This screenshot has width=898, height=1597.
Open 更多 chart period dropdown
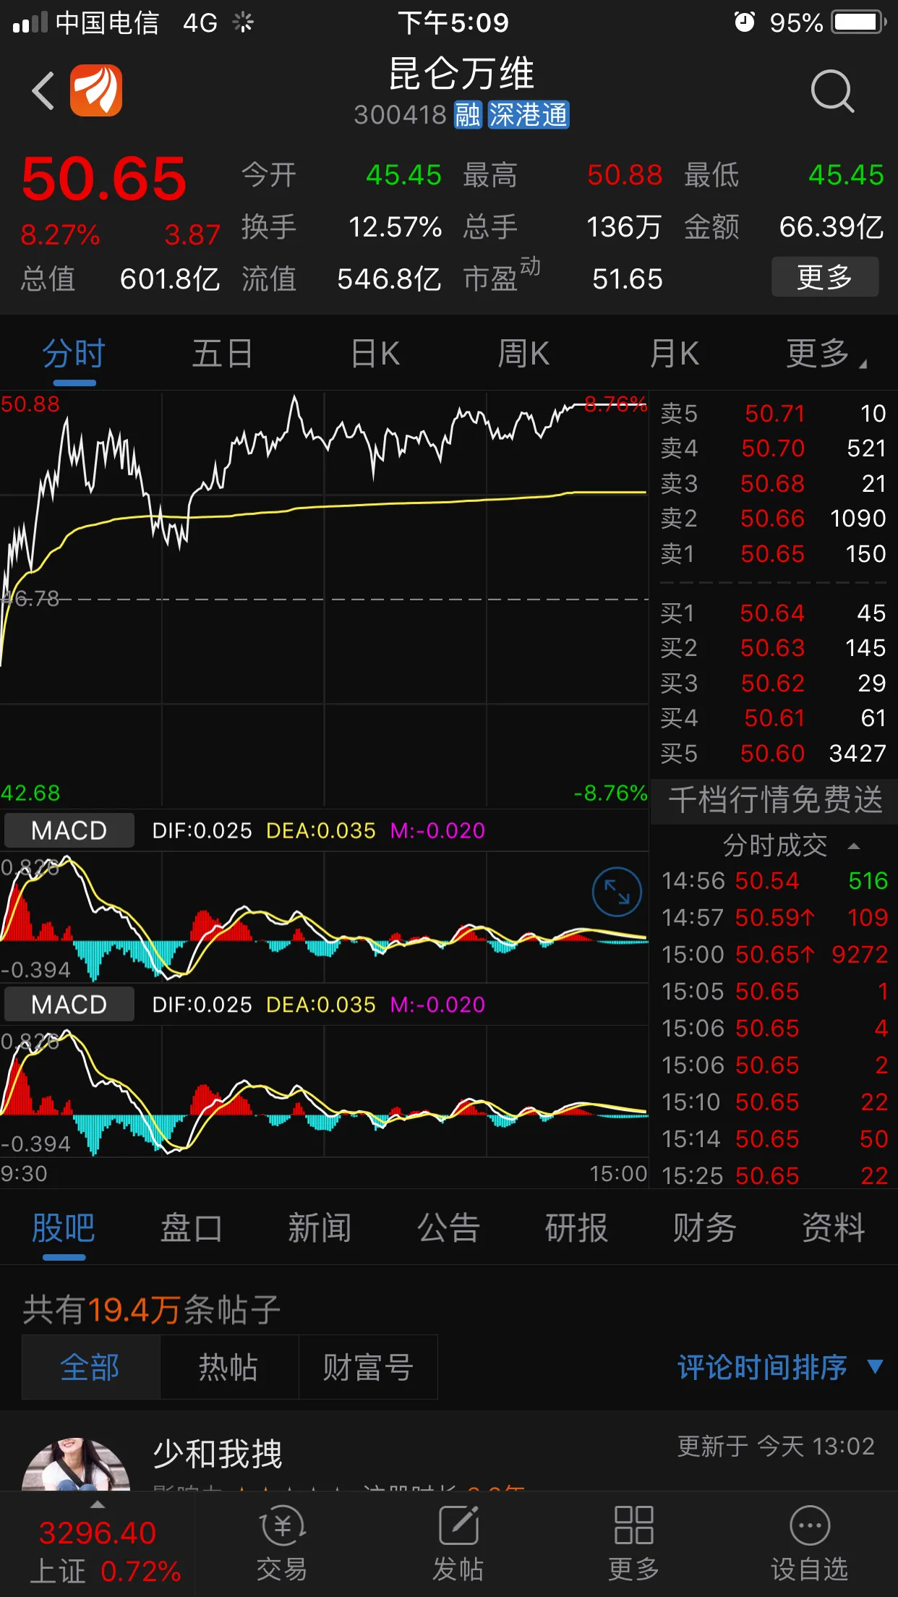coord(826,354)
